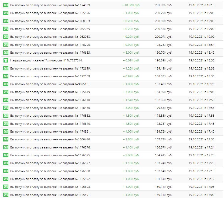Screen dimensions: 224x201
Task: Click the balance value 160.140 руб.
Action: [x=164, y=187]
